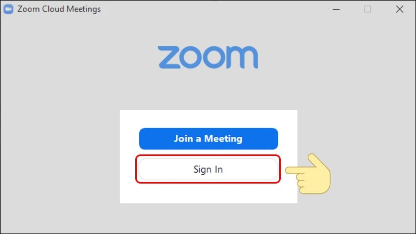Click the gray background left of the white panel
416x234 pixels.
(x=60, y=157)
